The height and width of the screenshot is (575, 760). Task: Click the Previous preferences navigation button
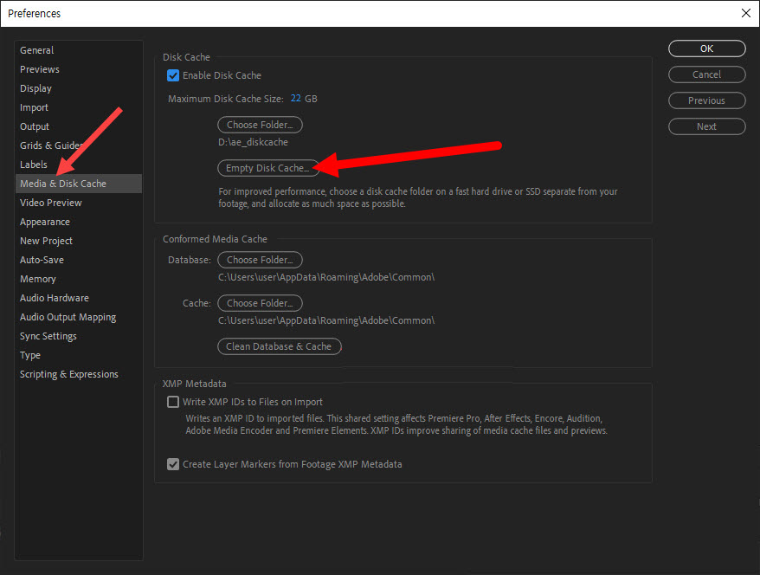pos(706,100)
